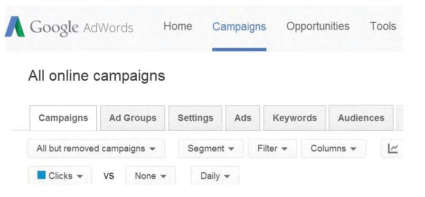Switch to the Audiences tab
The image size is (425, 197).
pyautogui.click(x=361, y=118)
